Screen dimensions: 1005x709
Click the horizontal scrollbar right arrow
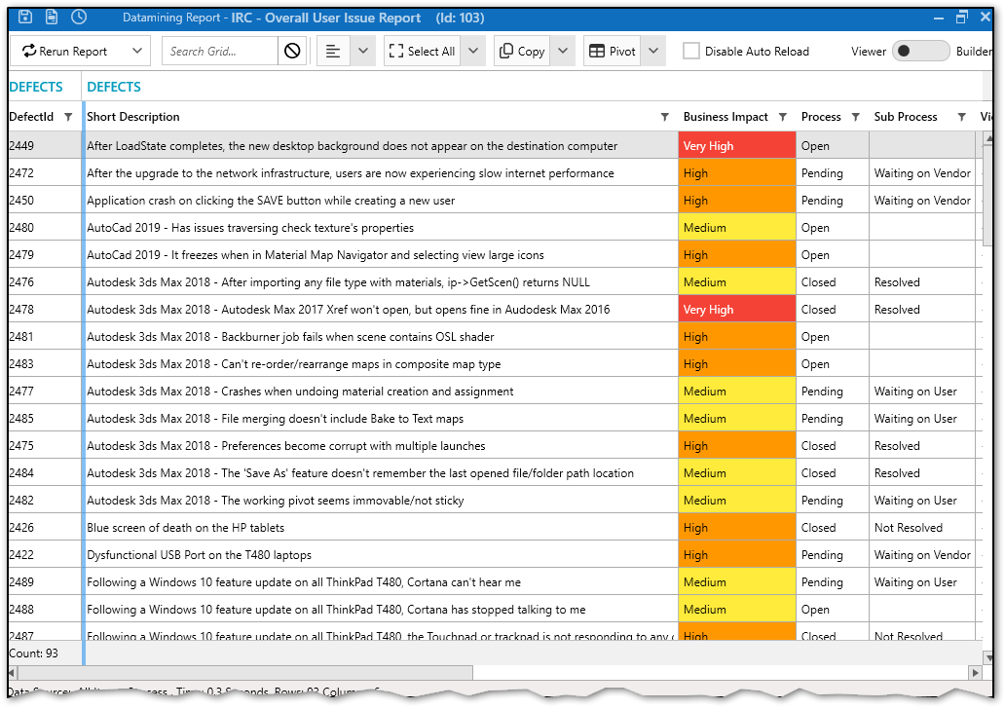click(x=976, y=672)
